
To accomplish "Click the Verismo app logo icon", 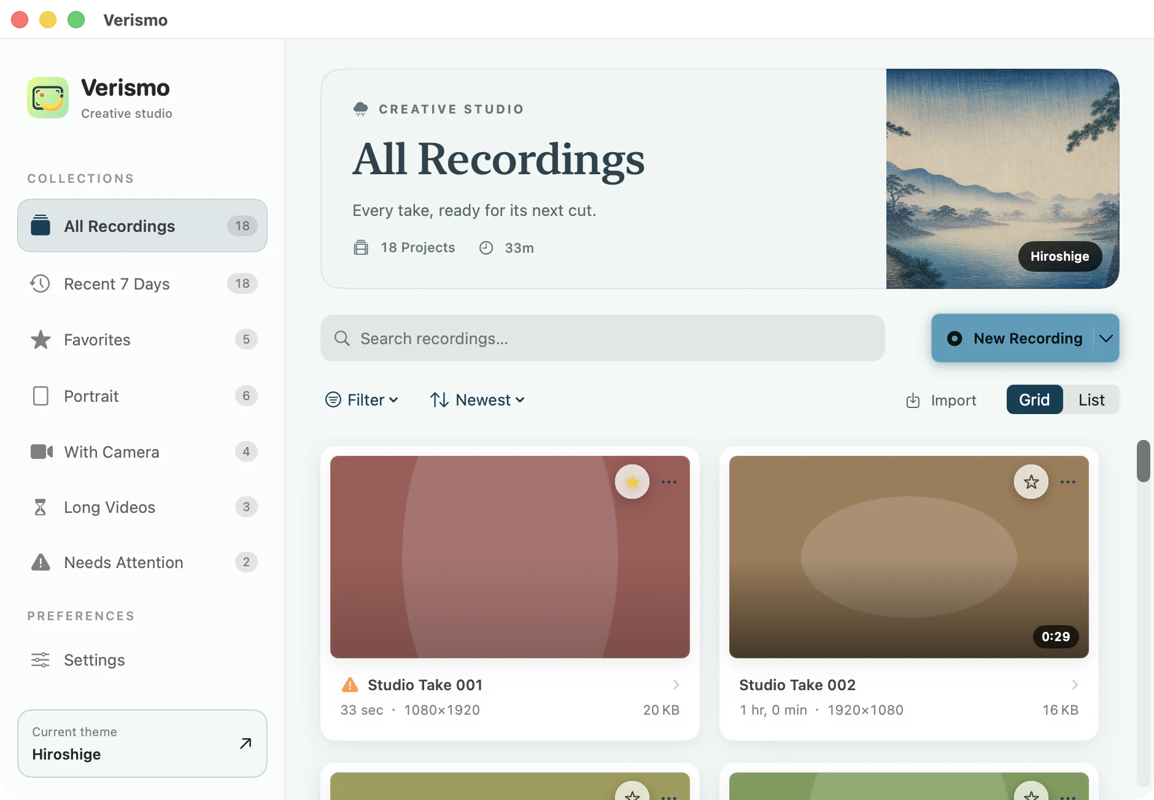I will [48, 98].
